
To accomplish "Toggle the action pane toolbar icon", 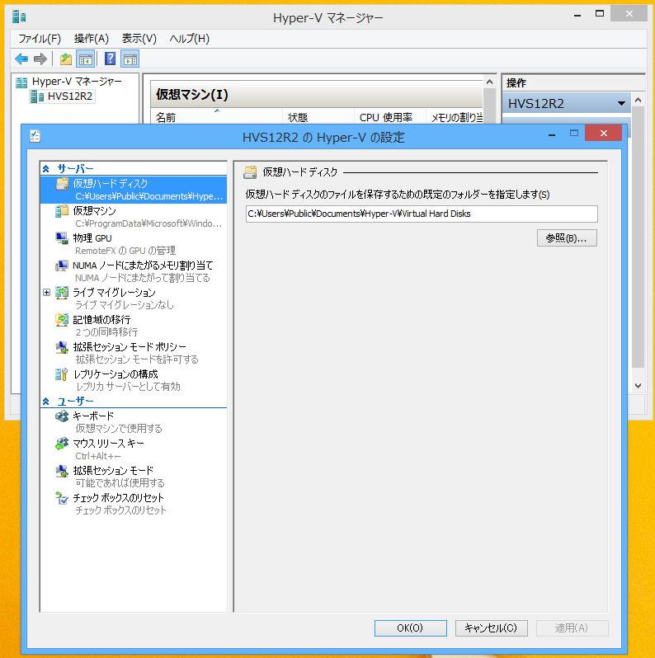I will 130,59.
